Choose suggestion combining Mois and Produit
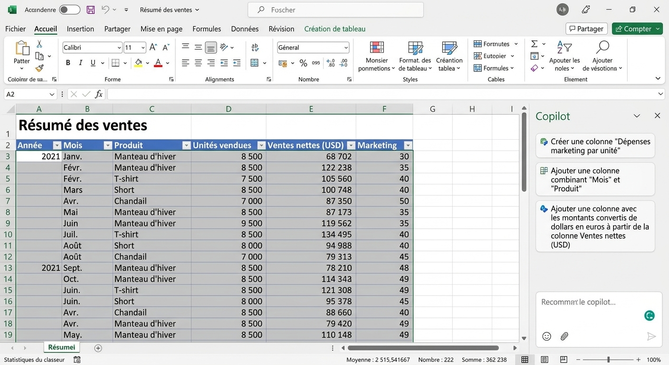The image size is (669, 365). [595, 180]
